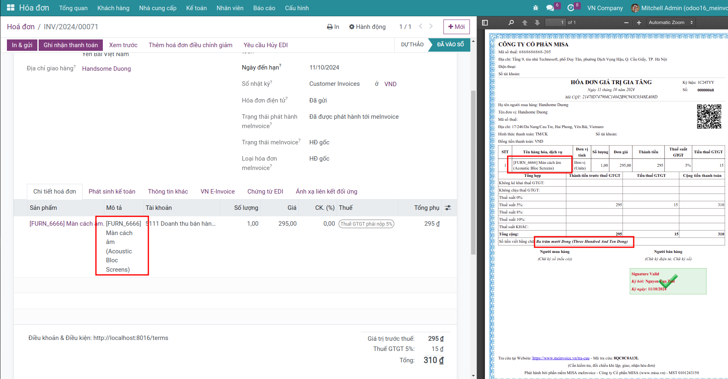This screenshot has height=379, width=728.
Task: Toggle the PDF viewer sidebar
Action: pyautogui.click(x=485, y=23)
